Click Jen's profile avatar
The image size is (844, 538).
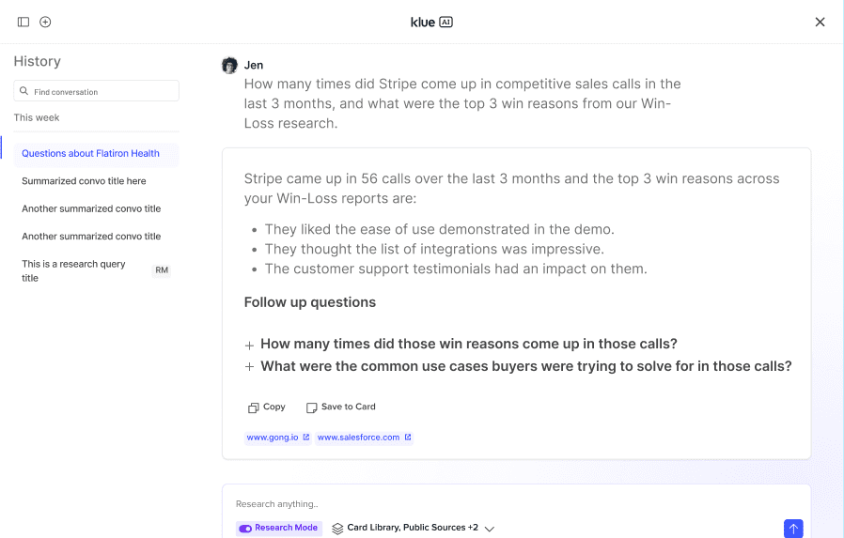(x=229, y=65)
